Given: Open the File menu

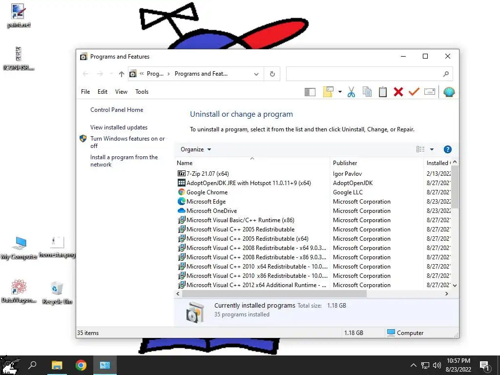Looking at the screenshot, I should 85,92.
